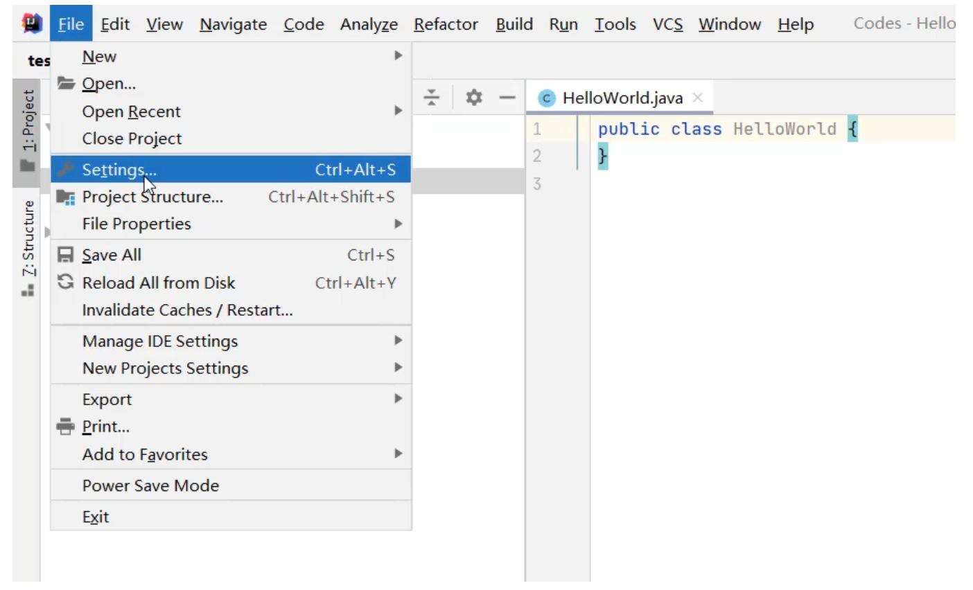
Task: Toggle Power Save Mode in the File menu
Action: tap(150, 485)
